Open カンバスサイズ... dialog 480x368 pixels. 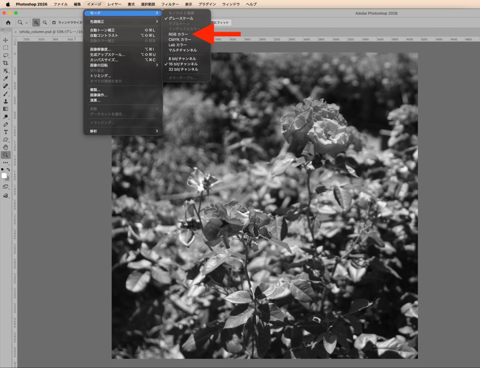pos(123,60)
